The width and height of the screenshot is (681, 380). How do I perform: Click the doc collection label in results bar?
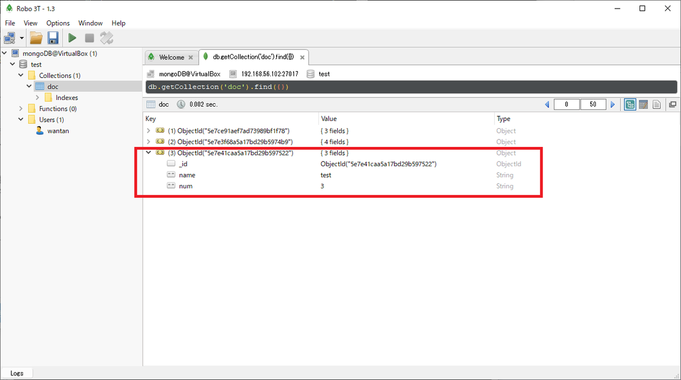[163, 104]
